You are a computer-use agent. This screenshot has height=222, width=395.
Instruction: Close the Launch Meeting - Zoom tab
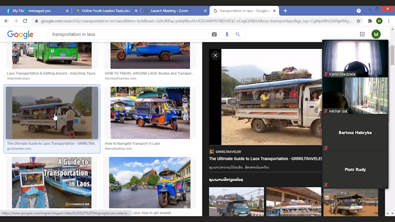205,11
